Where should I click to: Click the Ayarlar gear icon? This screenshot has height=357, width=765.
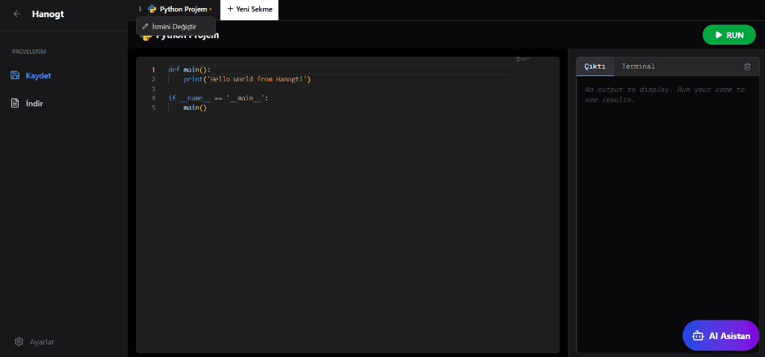(19, 342)
